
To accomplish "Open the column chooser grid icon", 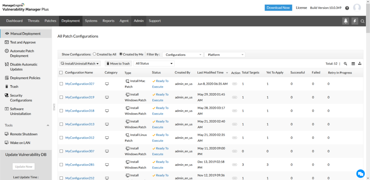I will (x=353, y=63).
